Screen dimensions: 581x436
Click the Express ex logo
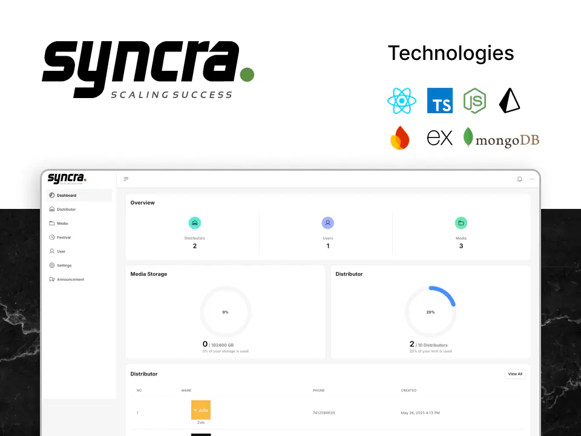[440, 137]
